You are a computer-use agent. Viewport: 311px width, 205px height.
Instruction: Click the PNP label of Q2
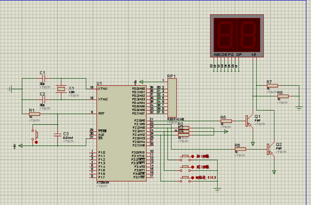[279, 148]
